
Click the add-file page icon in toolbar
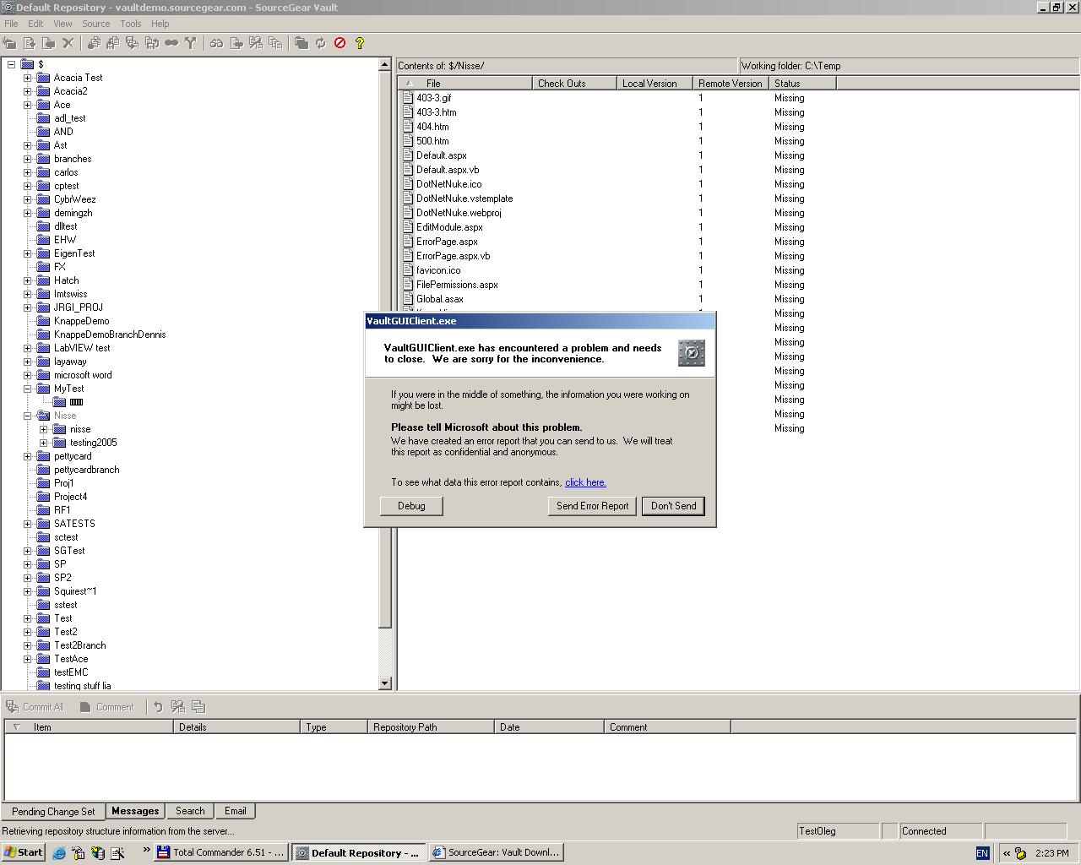[30, 43]
